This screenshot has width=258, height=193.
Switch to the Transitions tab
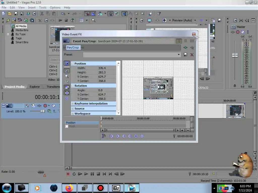pyautogui.click(x=53, y=87)
